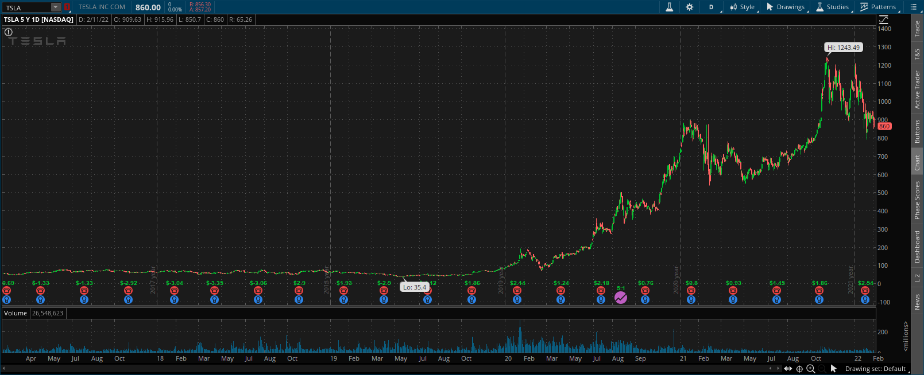Open the list menu icon at toolbar end
This screenshot has width=924, height=375.
pos(914,7)
